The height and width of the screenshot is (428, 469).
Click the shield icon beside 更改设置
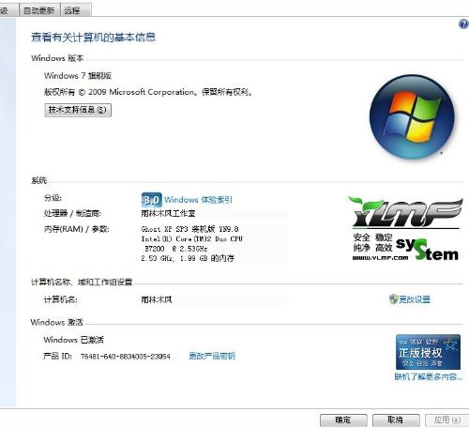click(x=393, y=299)
